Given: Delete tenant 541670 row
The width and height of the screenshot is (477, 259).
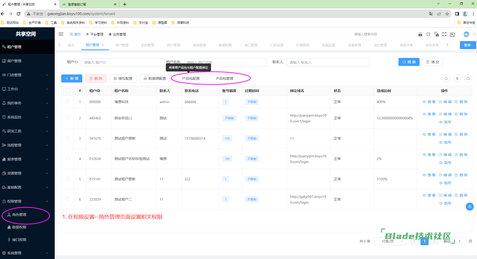Looking at the screenshot, I should coord(461,134).
